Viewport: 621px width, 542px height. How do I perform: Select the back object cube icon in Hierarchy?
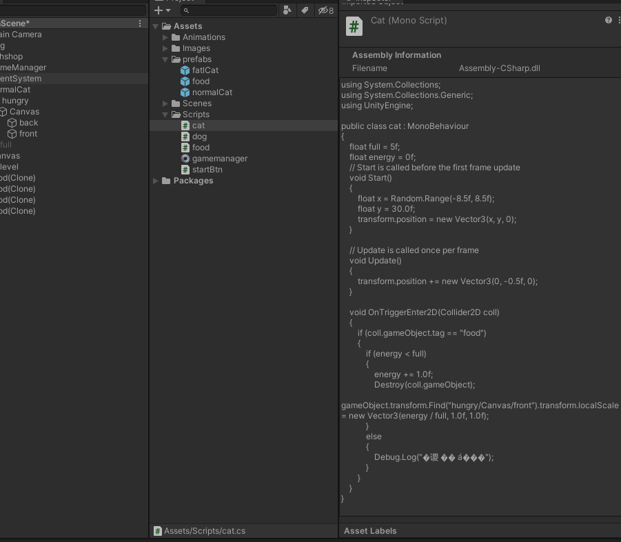pyautogui.click(x=12, y=123)
